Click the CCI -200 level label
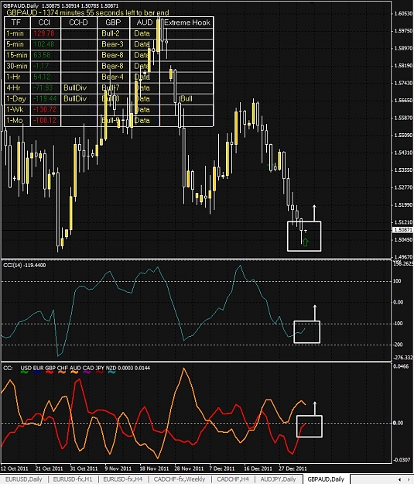The height and width of the screenshot is (484, 414). [399, 345]
